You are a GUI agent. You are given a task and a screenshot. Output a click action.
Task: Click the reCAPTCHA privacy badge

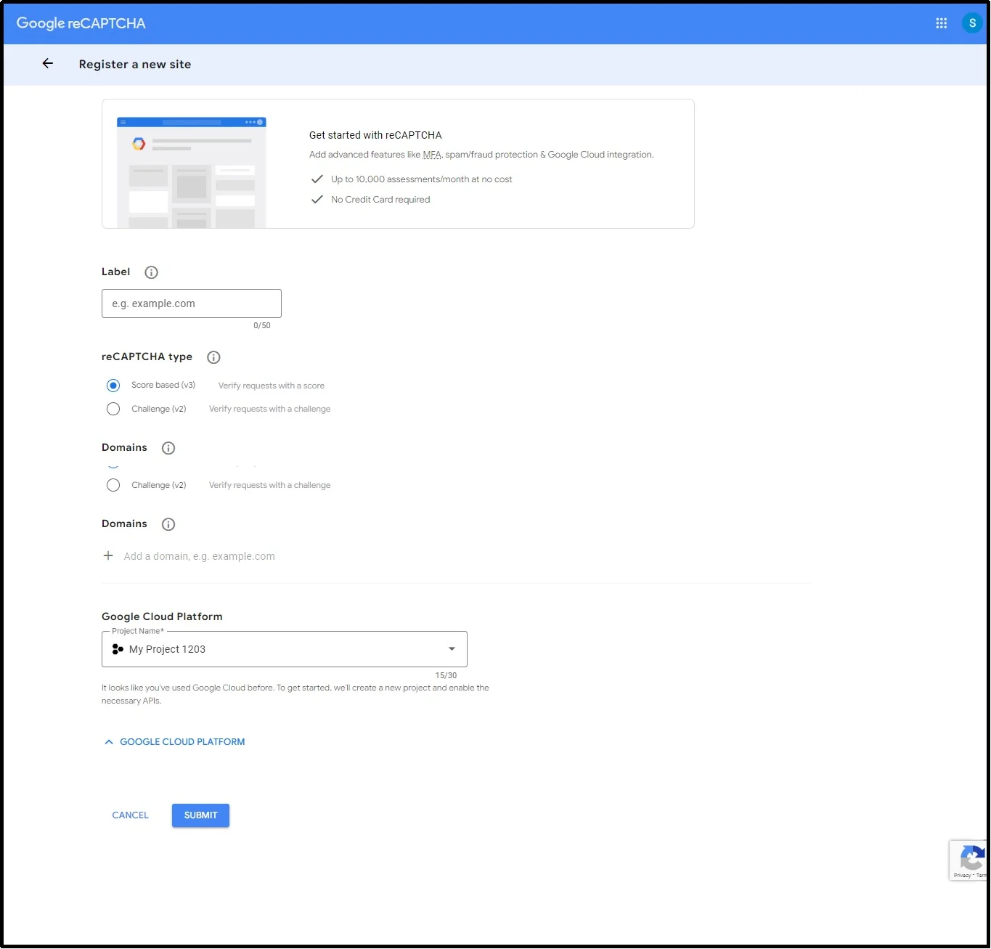(x=971, y=860)
